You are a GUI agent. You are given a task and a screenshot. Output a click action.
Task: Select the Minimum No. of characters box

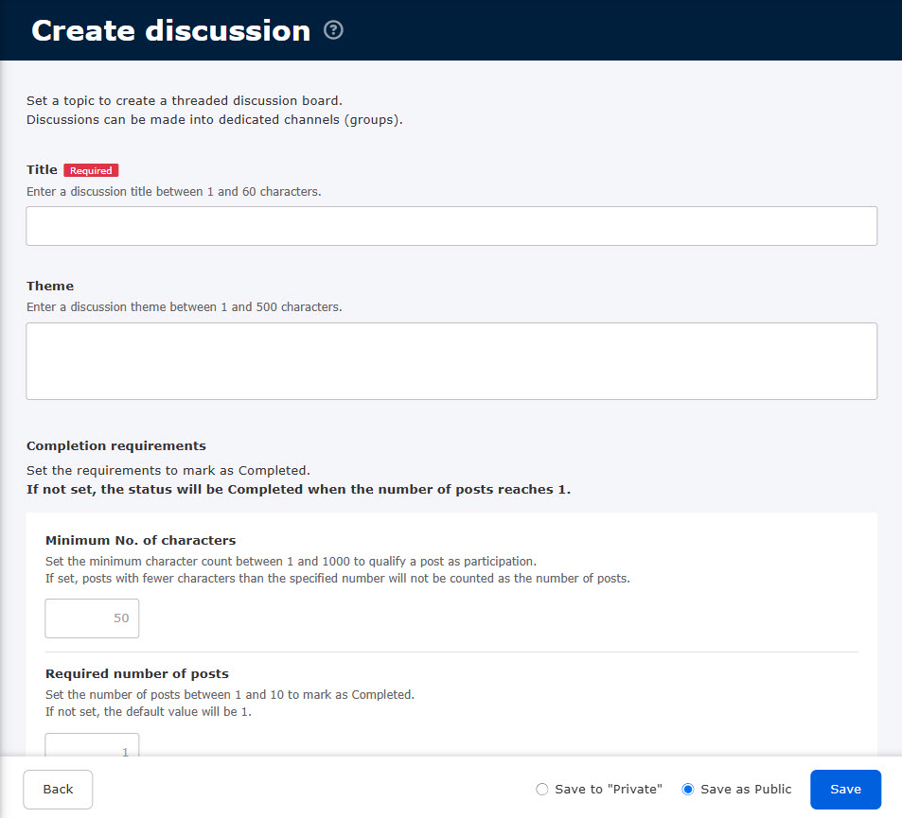point(93,618)
